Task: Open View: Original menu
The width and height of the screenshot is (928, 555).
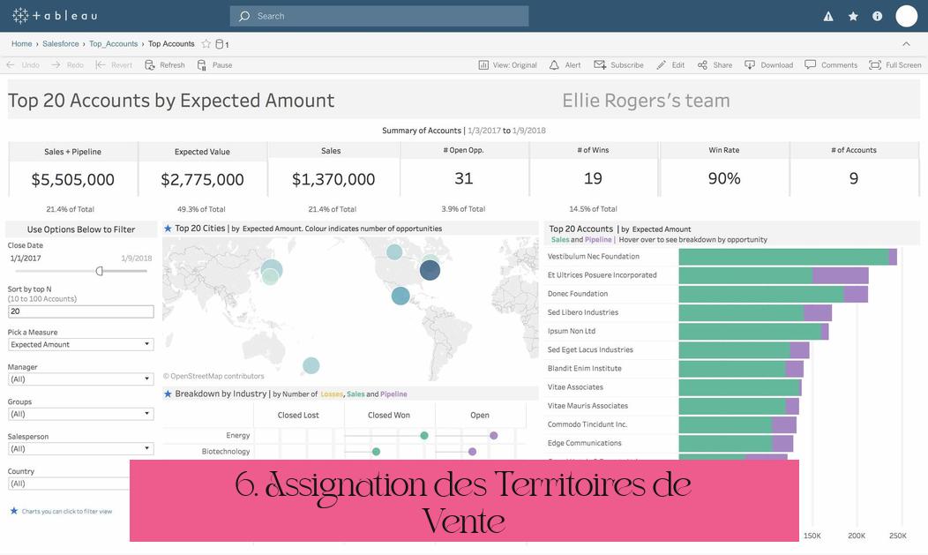Action: pyautogui.click(x=508, y=65)
